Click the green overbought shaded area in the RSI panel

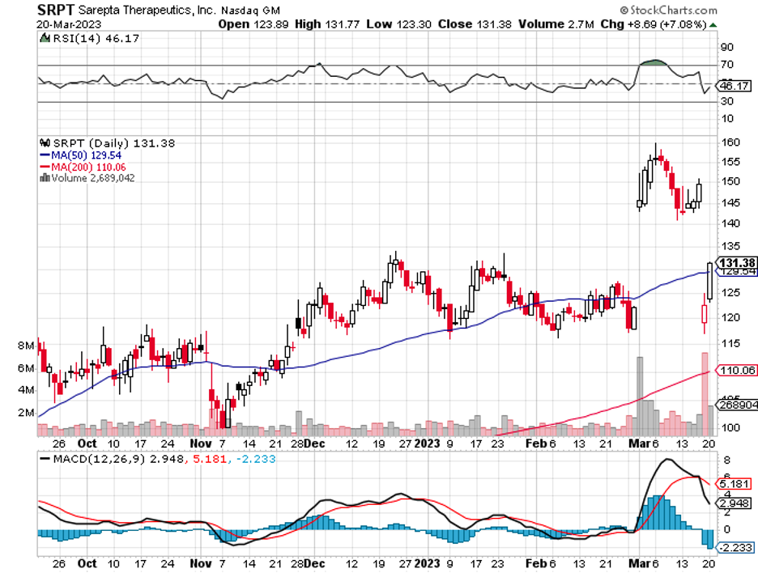[655, 62]
